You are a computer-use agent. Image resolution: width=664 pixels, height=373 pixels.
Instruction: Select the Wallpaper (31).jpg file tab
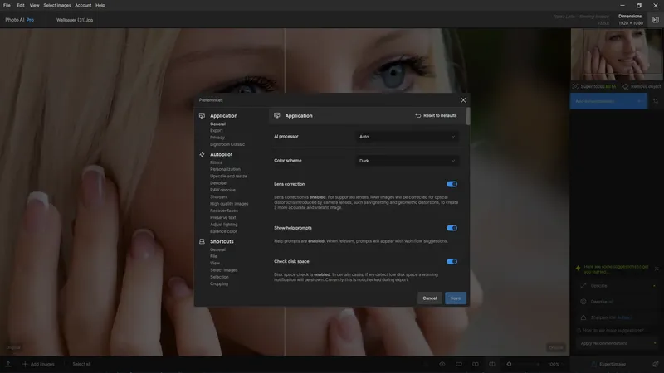75,20
